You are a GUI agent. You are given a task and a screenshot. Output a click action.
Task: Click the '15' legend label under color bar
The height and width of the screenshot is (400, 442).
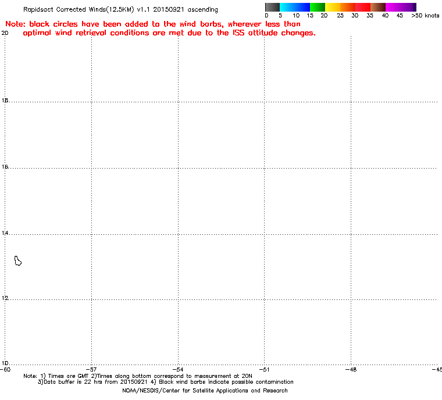310,16
